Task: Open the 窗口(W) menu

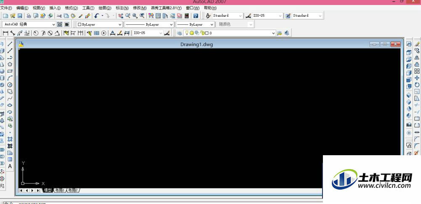Action: click(x=193, y=8)
